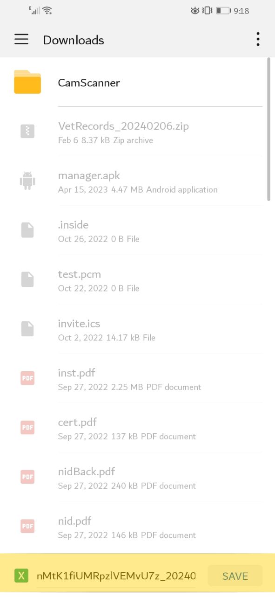Open the hamburger navigation menu
275x597 pixels.
(x=21, y=40)
